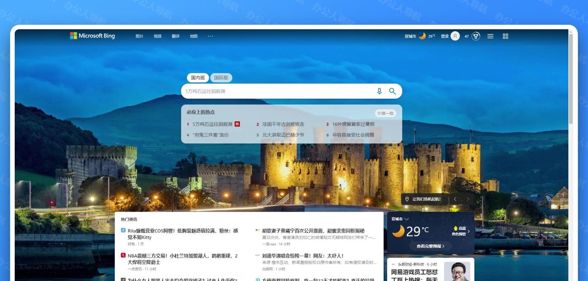Select the 国内版 search mode
Screen dimensions: 588x281
click(x=198, y=78)
